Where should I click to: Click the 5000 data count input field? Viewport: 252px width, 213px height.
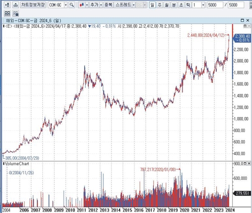215,5
